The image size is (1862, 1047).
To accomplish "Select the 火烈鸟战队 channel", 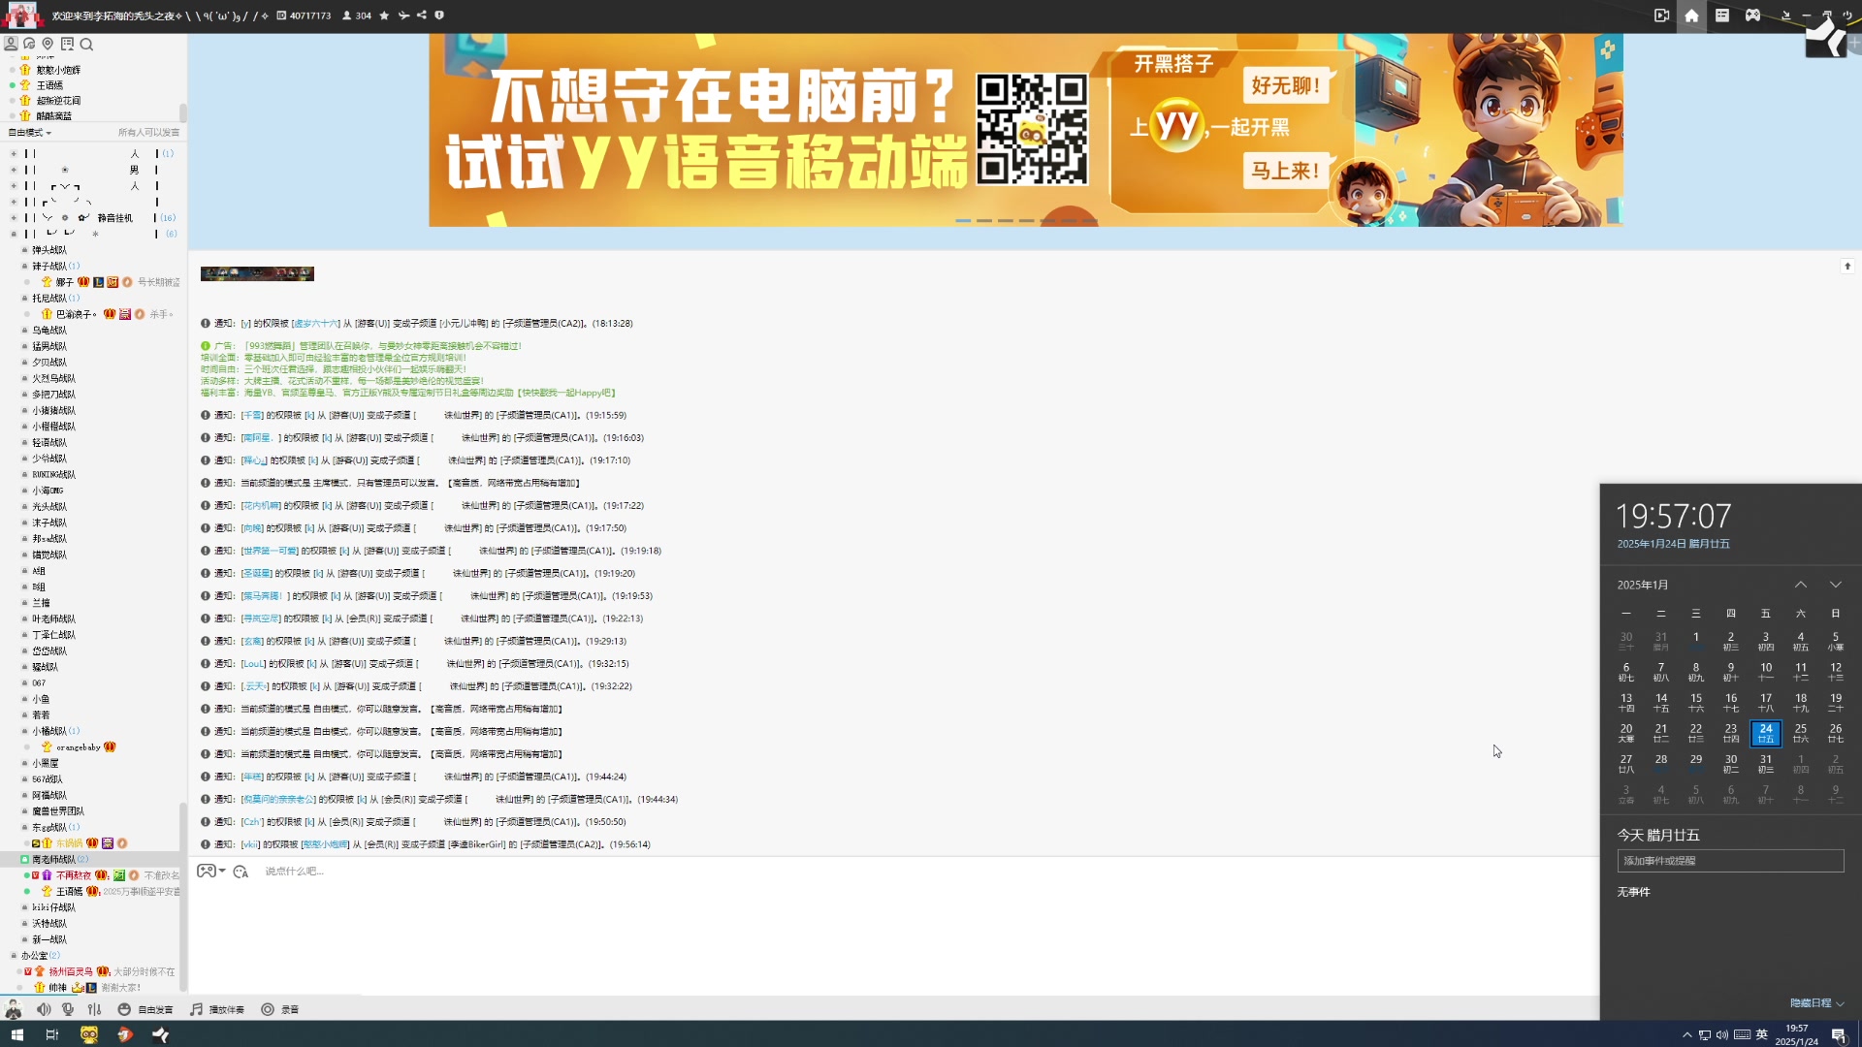I will click(x=53, y=379).
